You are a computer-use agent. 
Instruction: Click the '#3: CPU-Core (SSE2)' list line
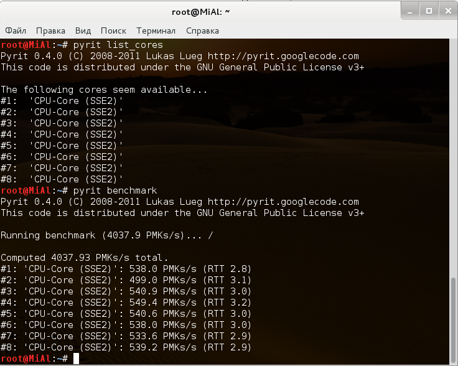pos(62,123)
